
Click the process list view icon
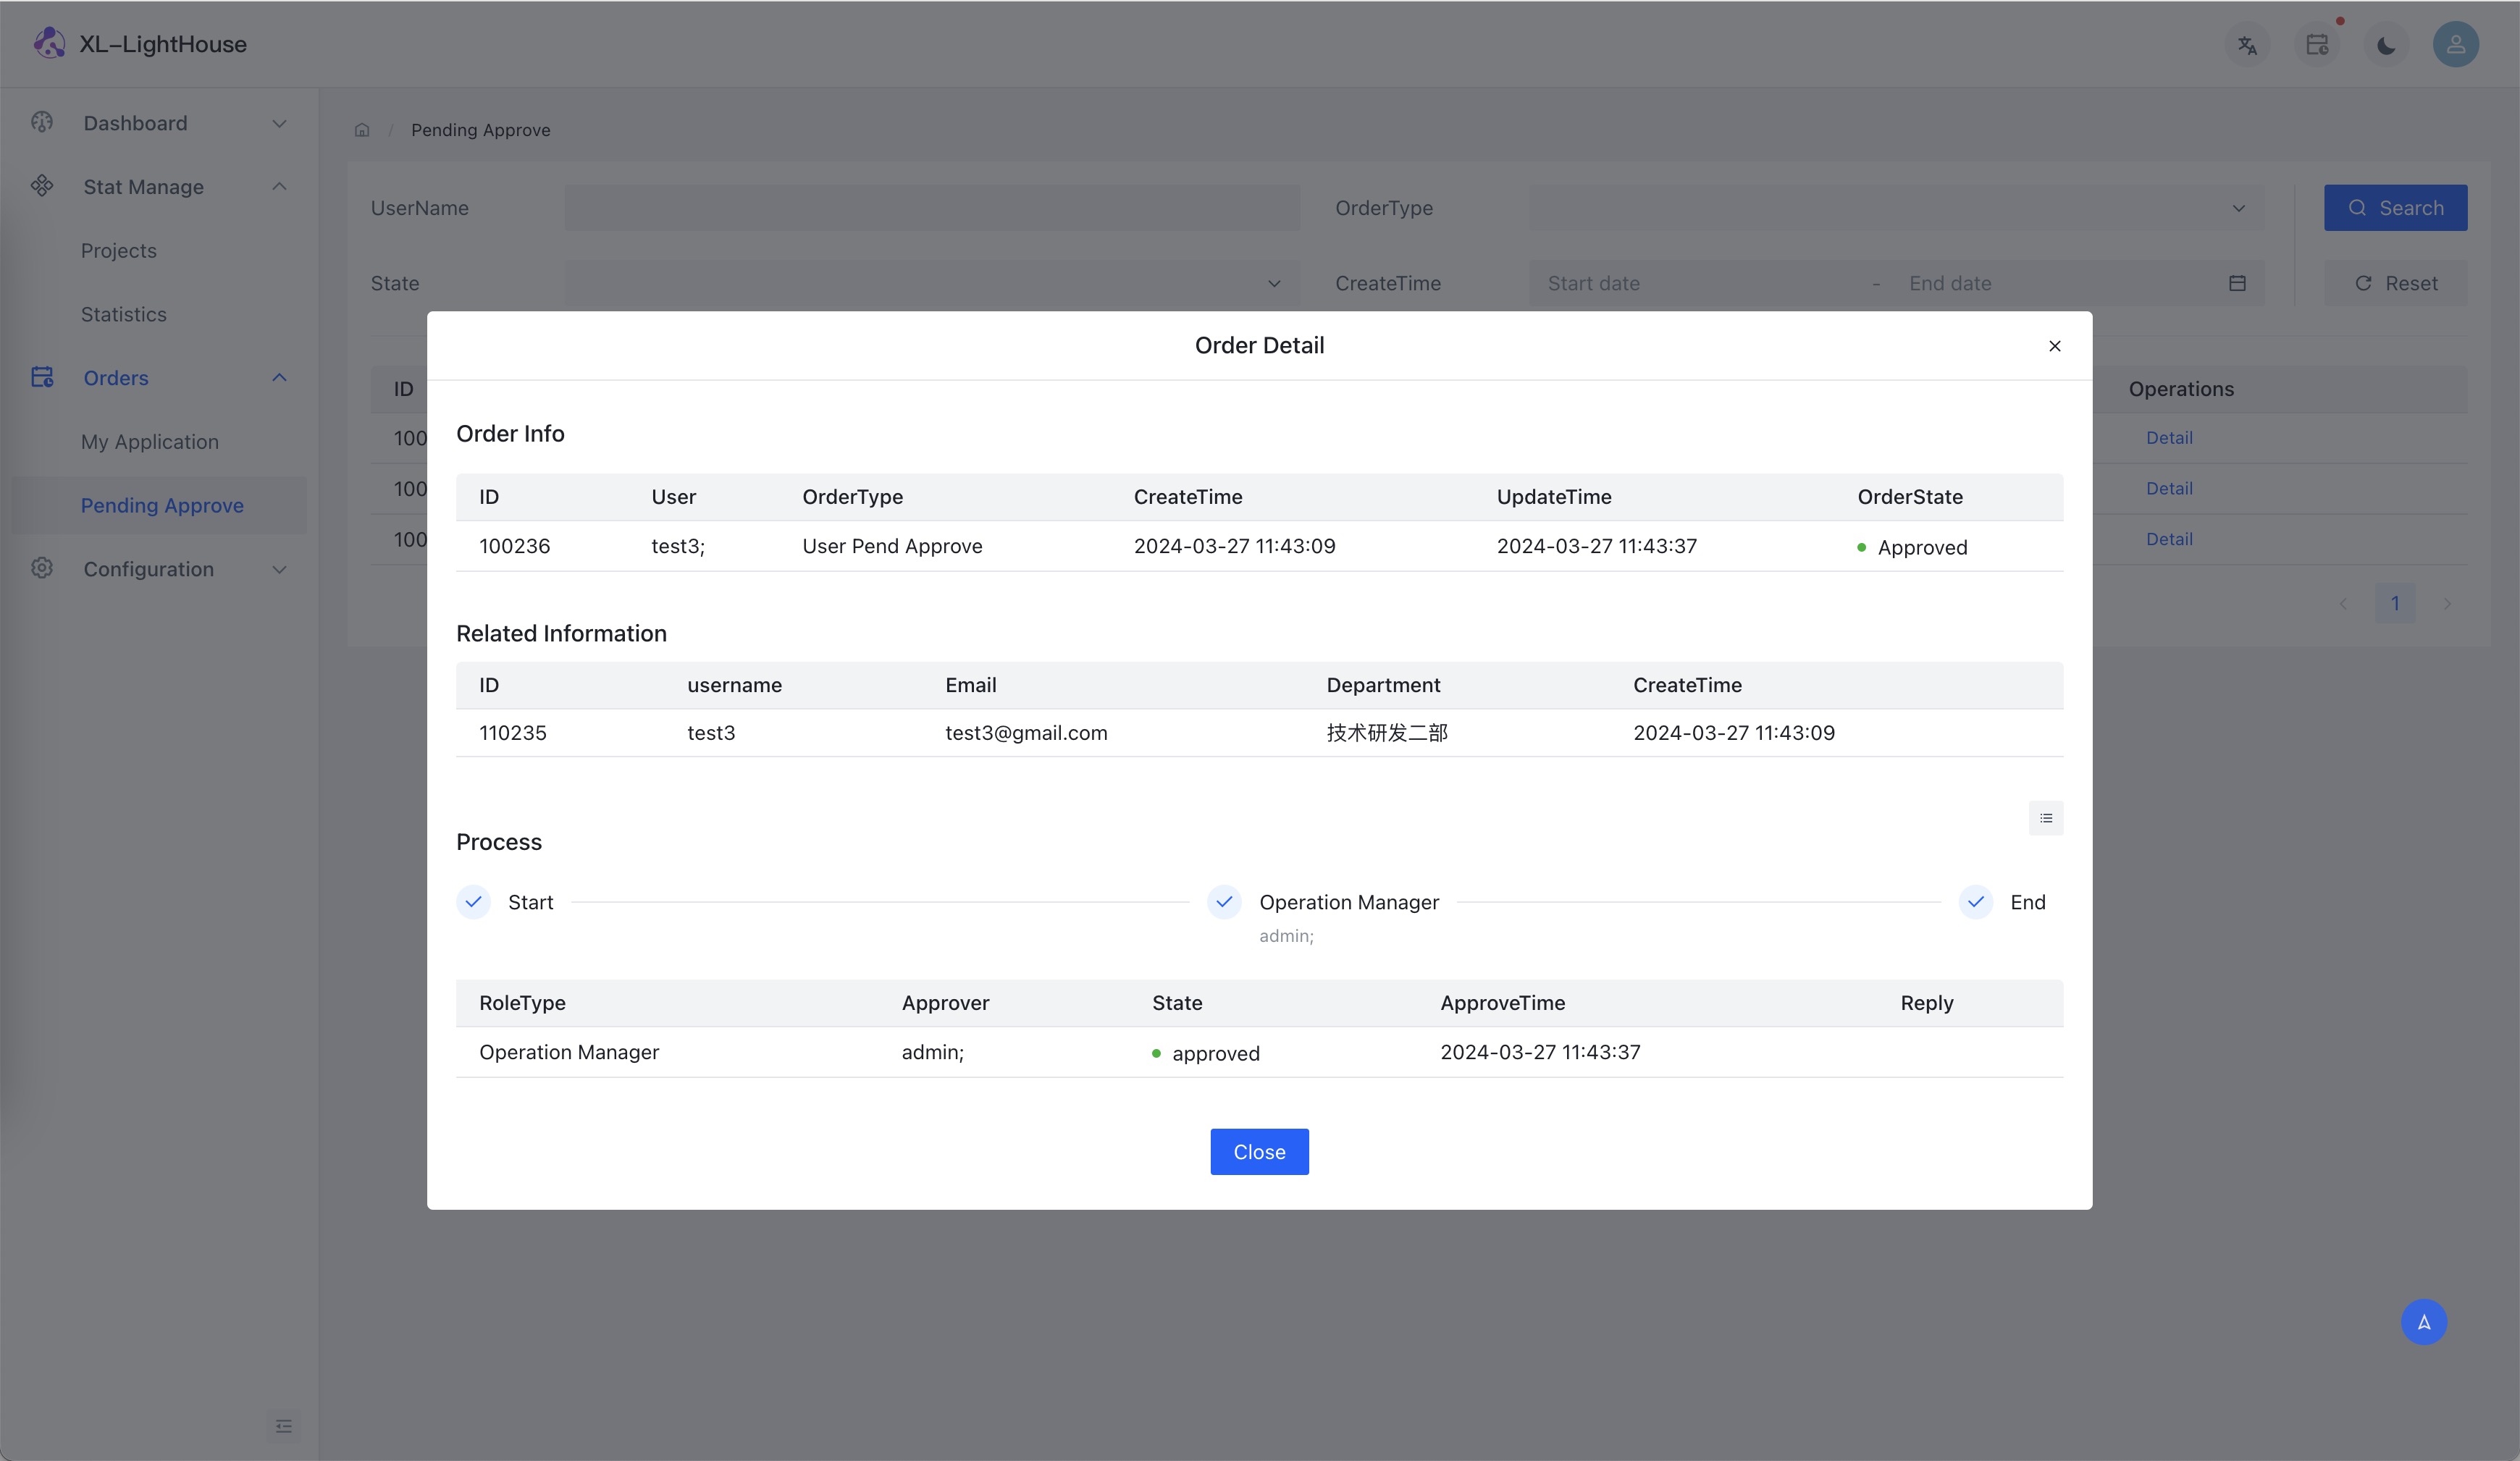[x=2045, y=817]
